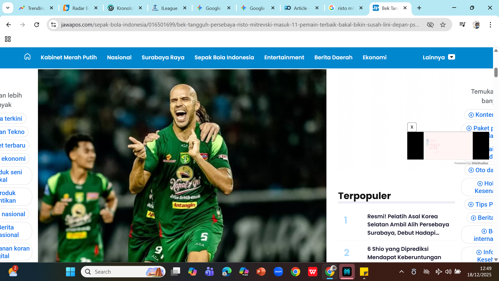Reload the current page
This screenshot has width=499, height=281.
pyautogui.click(x=37, y=25)
